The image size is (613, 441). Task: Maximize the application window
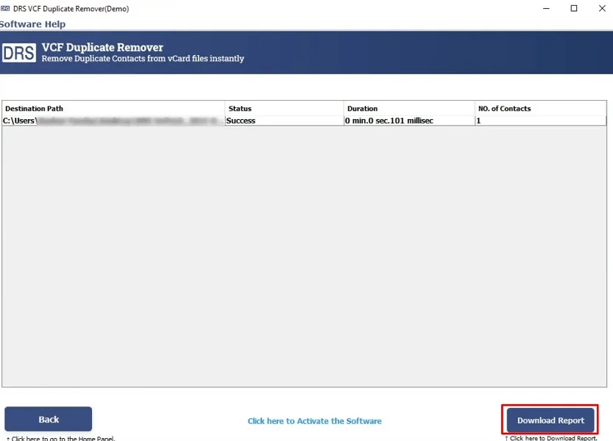click(574, 8)
